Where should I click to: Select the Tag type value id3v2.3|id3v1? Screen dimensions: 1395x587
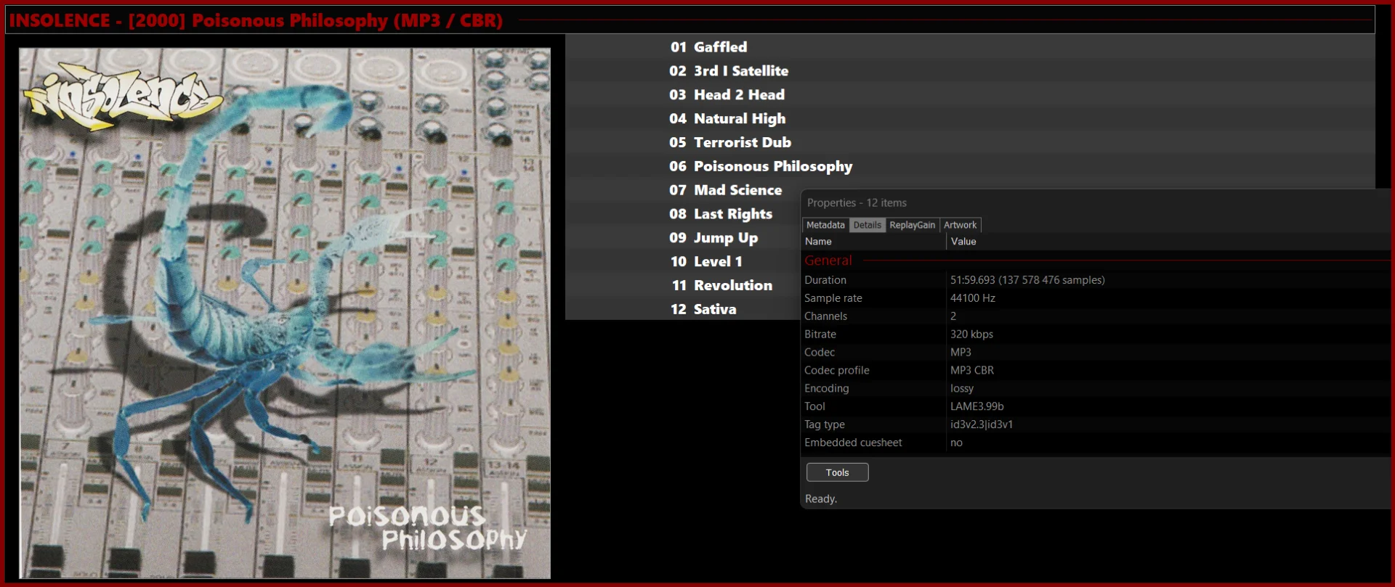tap(982, 425)
